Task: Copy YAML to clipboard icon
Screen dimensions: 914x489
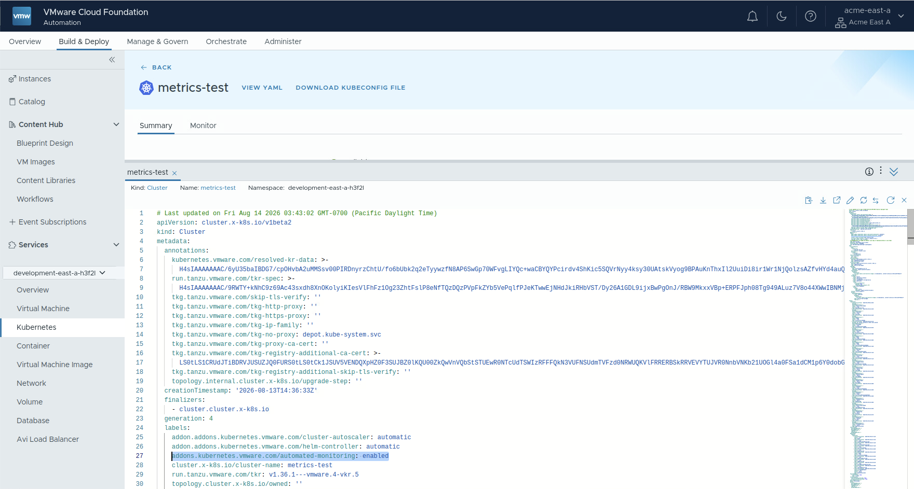Action: click(809, 200)
